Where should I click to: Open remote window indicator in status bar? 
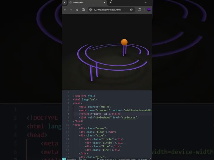pyautogui.click(x=64, y=159)
